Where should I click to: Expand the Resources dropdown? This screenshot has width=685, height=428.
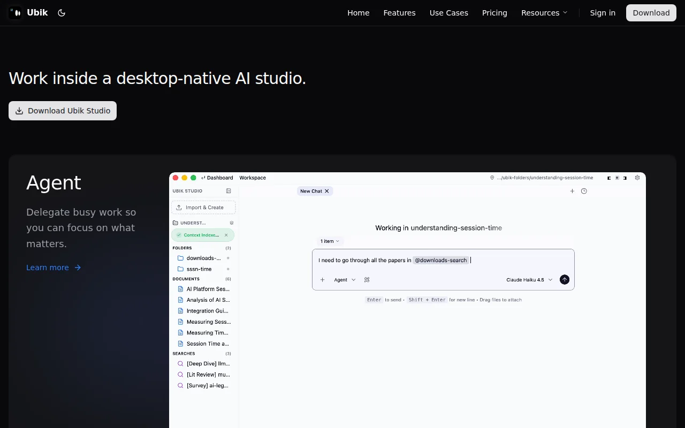pyautogui.click(x=544, y=13)
